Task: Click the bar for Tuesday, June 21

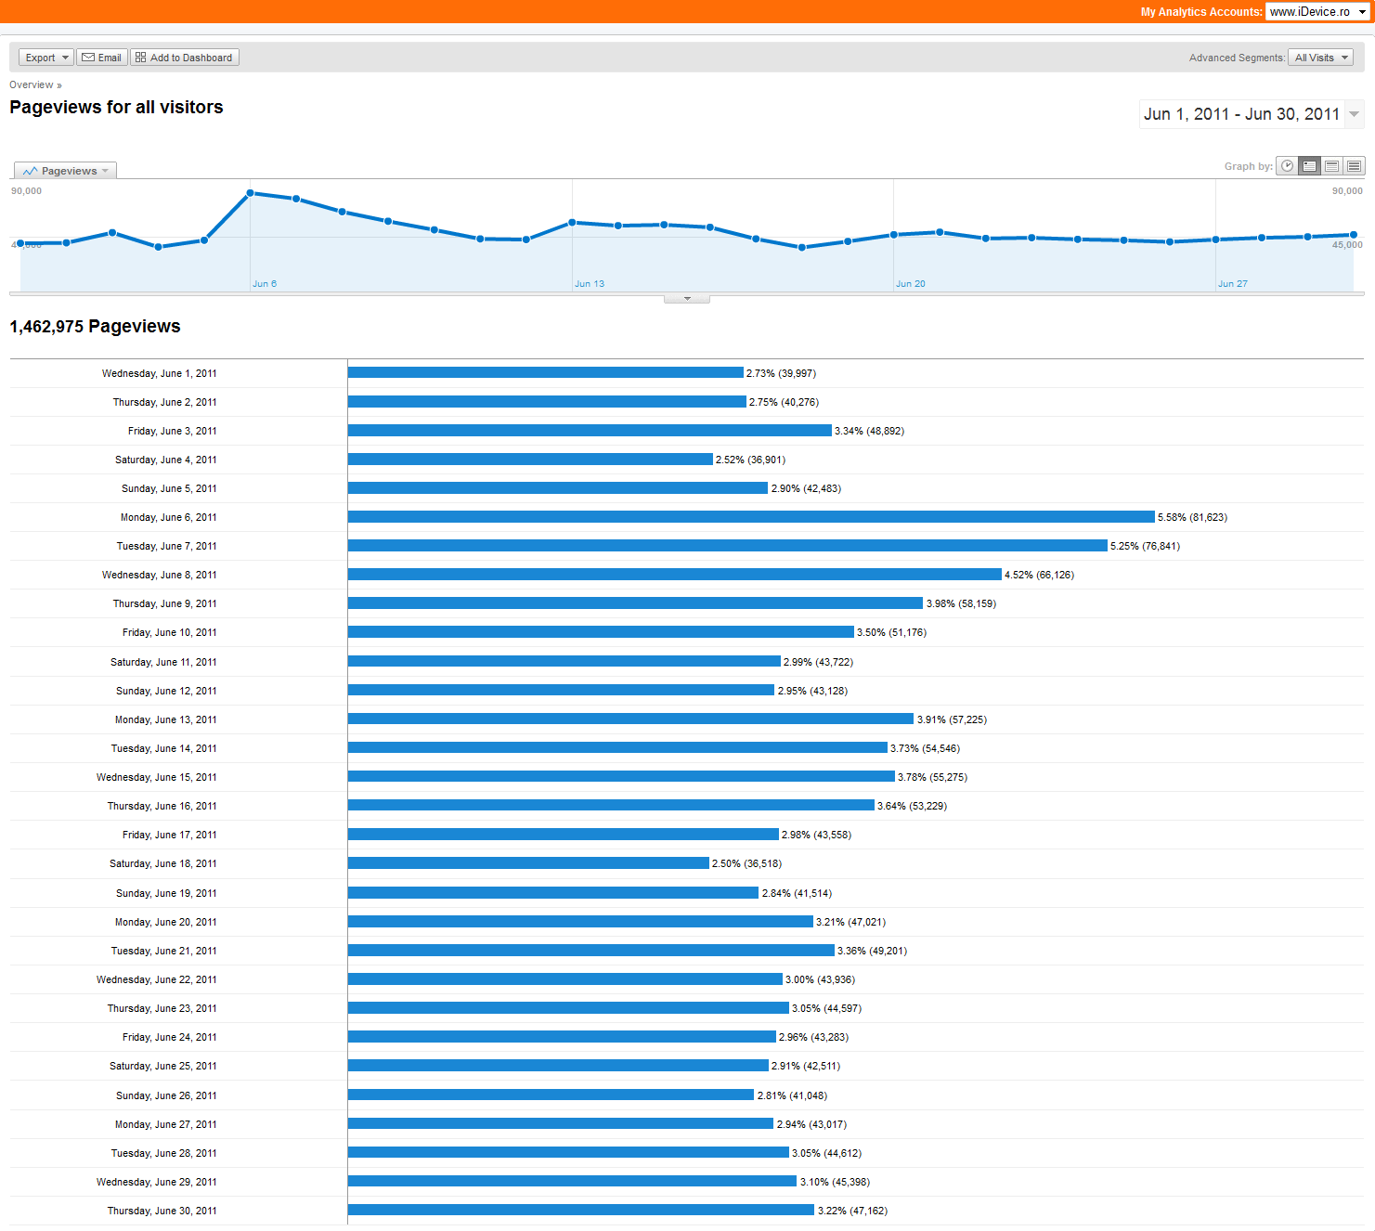Action: [591, 951]
